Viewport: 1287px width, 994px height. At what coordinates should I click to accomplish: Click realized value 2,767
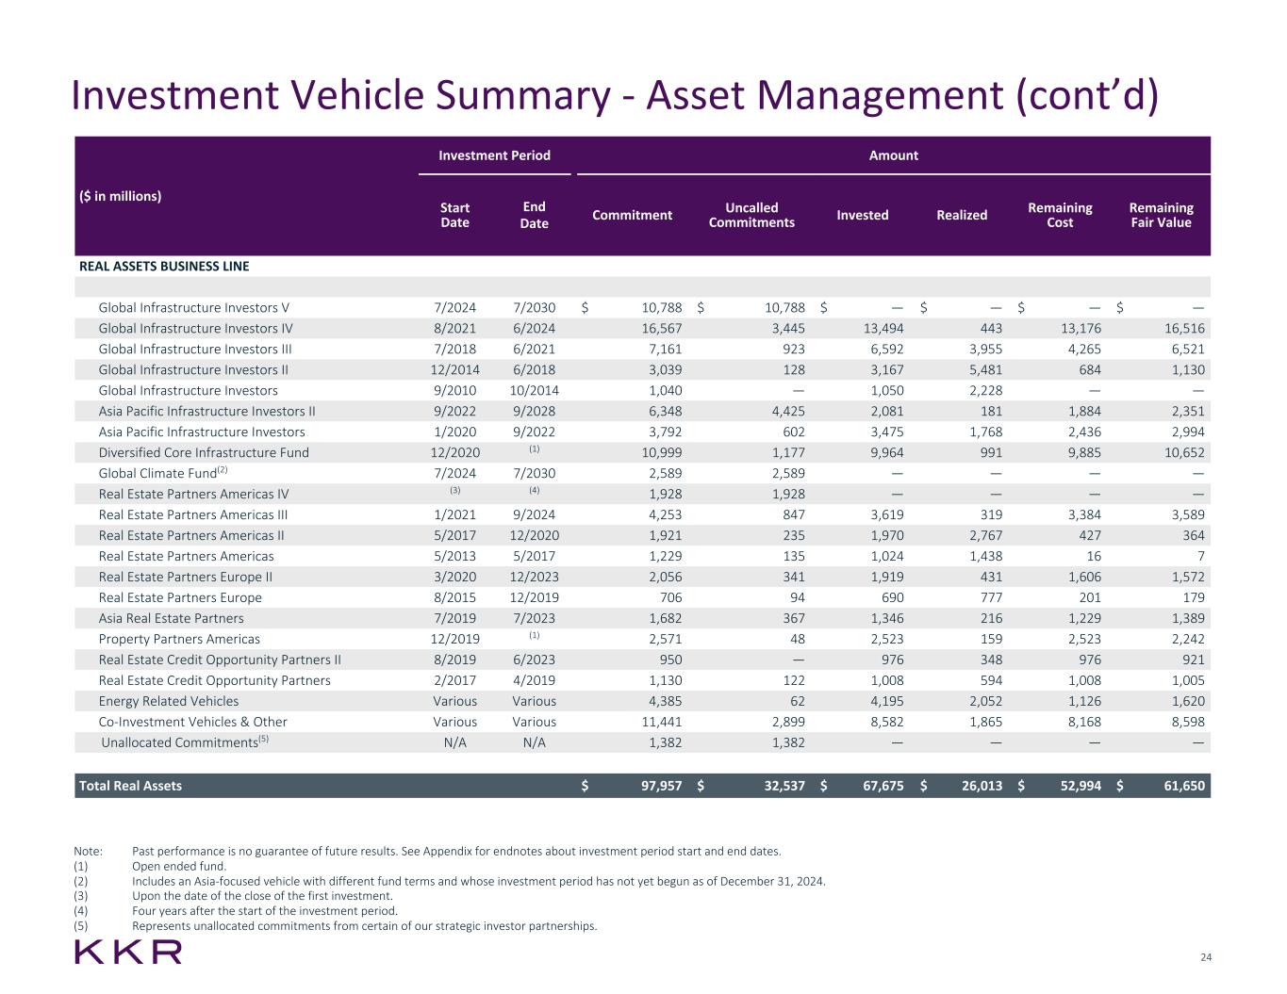pos(985,535)
